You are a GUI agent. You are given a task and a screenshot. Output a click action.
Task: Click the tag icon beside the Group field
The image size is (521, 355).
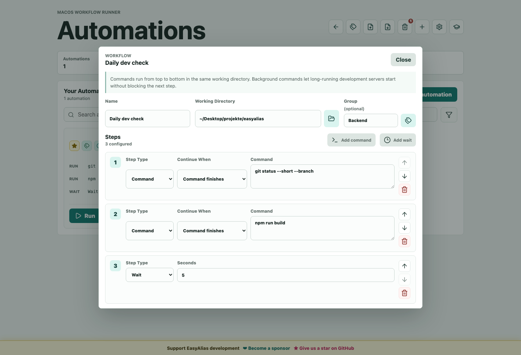[x=408, y=120]
